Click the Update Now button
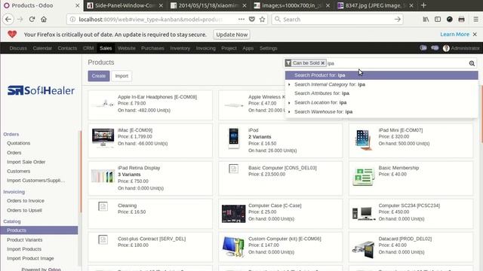The height and width of the screenshot is (271, 483). 232,35
